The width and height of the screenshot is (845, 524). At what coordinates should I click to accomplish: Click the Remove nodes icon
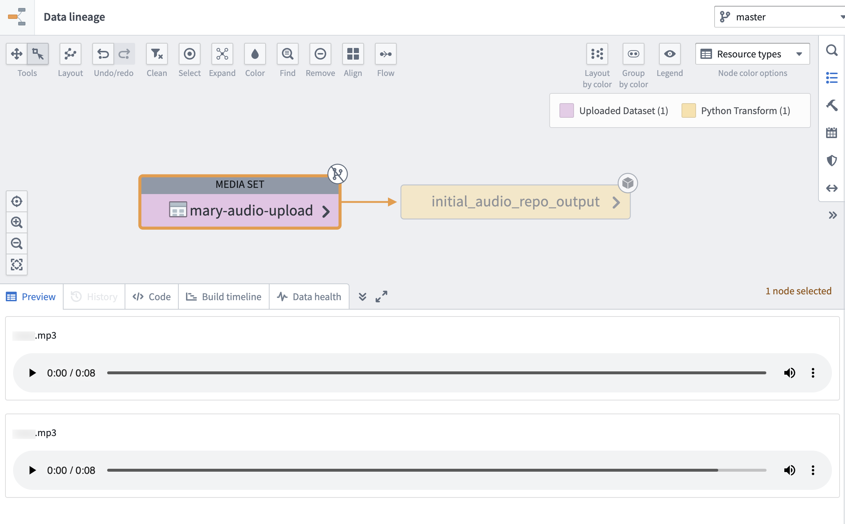click(320, 54)
